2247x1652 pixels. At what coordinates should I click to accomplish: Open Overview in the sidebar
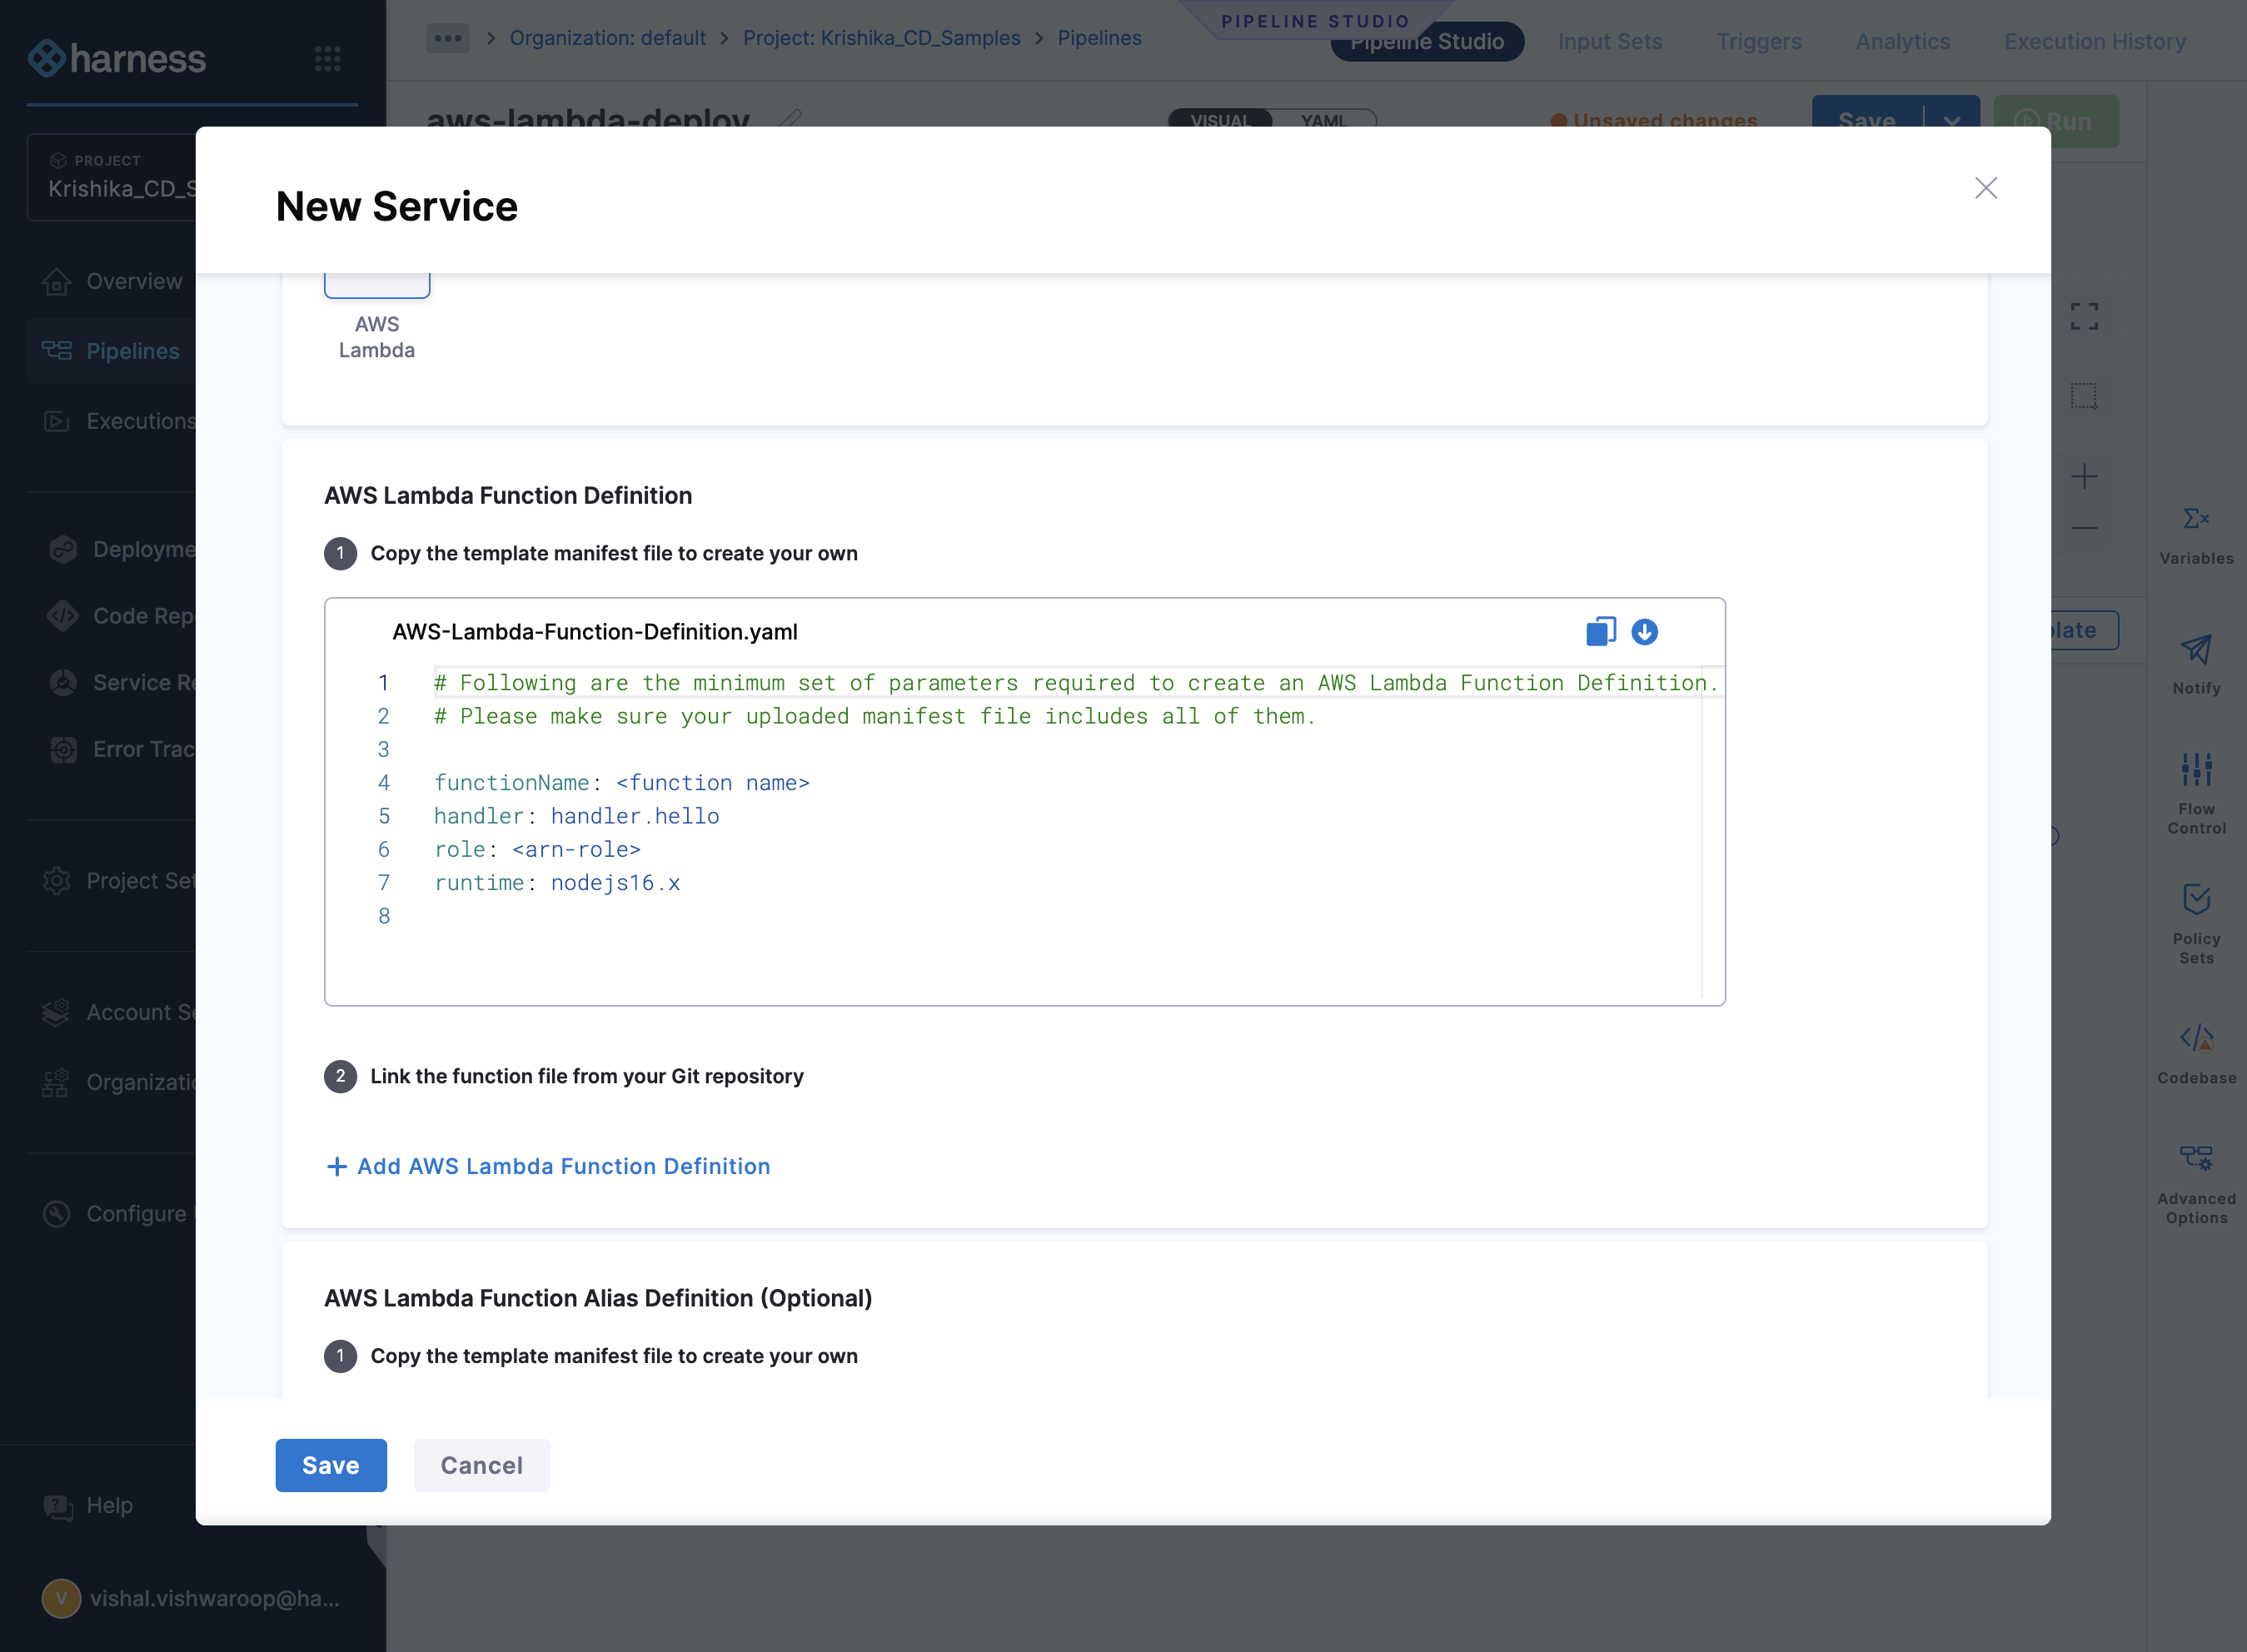pos(112,282)
